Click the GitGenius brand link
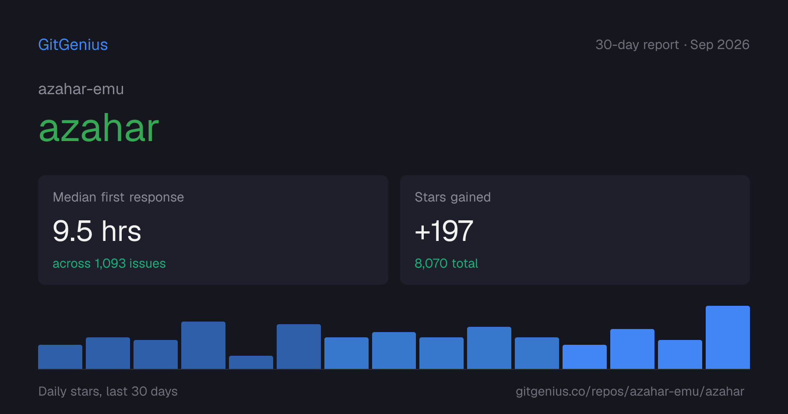Screen dimensions: 788x414 click(x=73, y=45)
